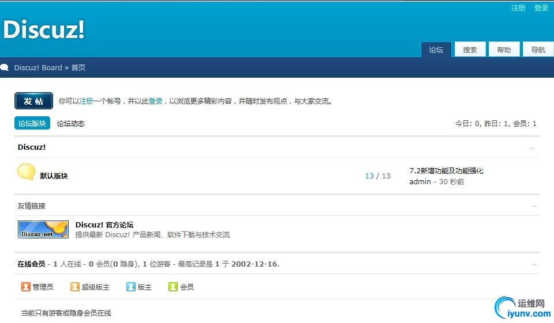This screenshot has width=554, height=323.
Task: Open admin user profile link
Action: tap(420, 181)
